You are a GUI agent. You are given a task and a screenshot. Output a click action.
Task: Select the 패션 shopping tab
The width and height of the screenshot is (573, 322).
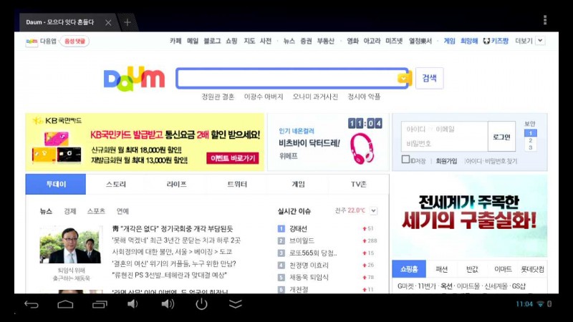pyautogui.click(x=441, y=270)
